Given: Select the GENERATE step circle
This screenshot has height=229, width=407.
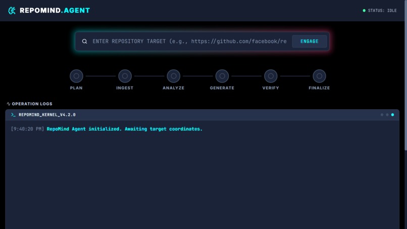Looking at the screenshot, I should pyautogui.click(x=222, y=76).
